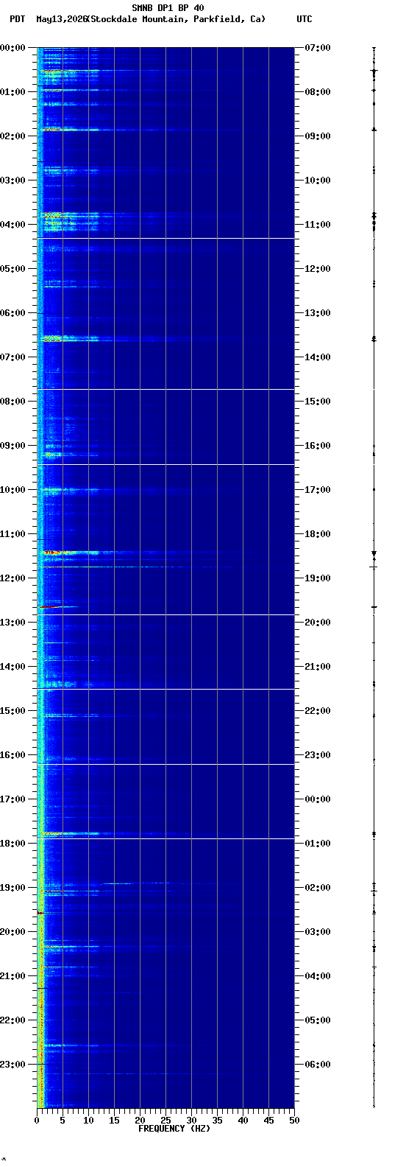Click the date and location header "May13,2026 (Stockdale Mountain, Parkfield, Ca)"
Image resolution: width=406 pixels, height=1167 pixels.
(151, 19)
